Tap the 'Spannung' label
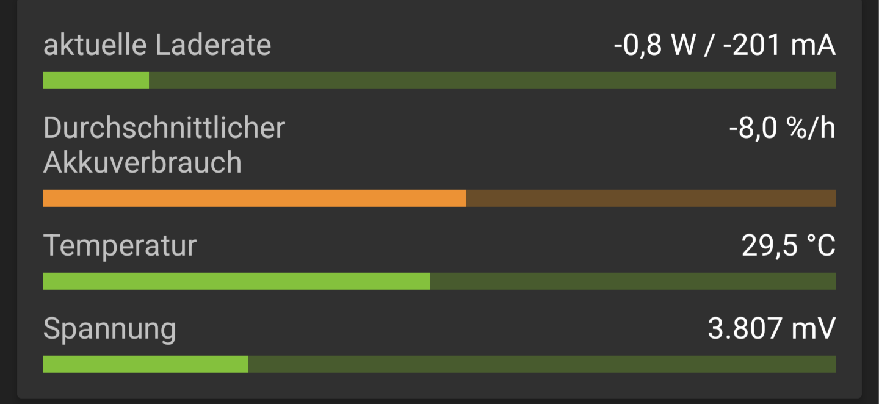Screen dimensions: 879x404 [110, 330]
